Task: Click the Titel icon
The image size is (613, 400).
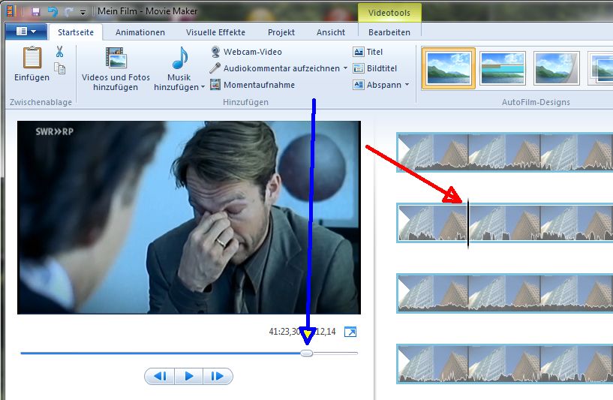Action: pos(358,52)
